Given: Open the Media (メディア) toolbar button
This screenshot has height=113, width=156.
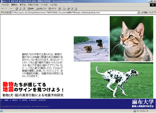Looking at the screenshot, I should [x=52, y=9].
